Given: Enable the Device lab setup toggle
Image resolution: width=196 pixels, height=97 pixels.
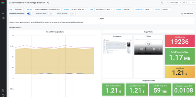Looking at the screenshot, I should pyautogui.click(x=72, y=13).
